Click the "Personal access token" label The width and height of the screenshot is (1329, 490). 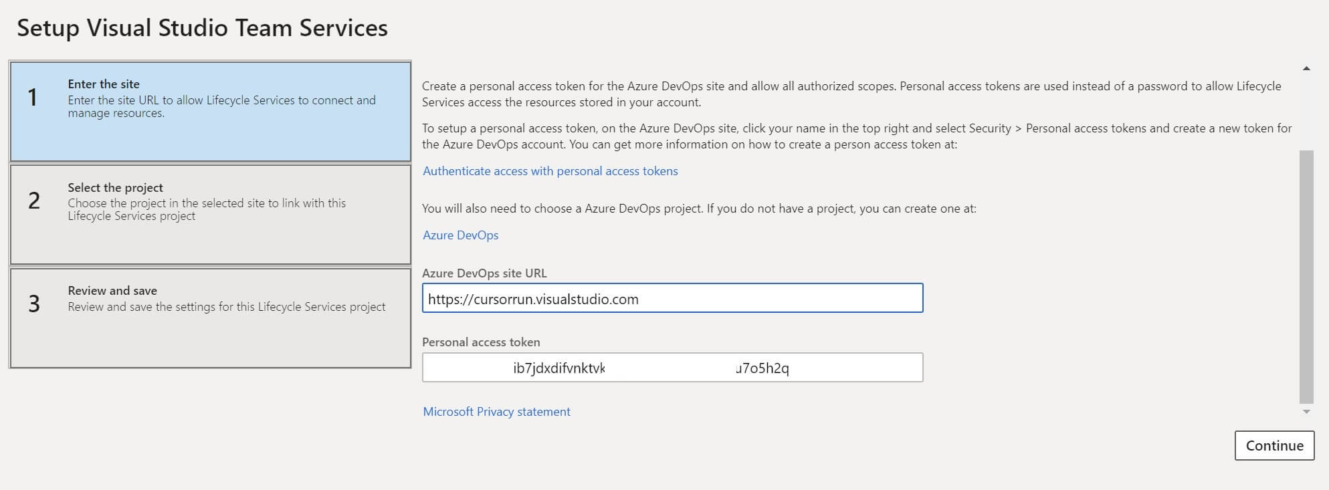pos(481,342)
